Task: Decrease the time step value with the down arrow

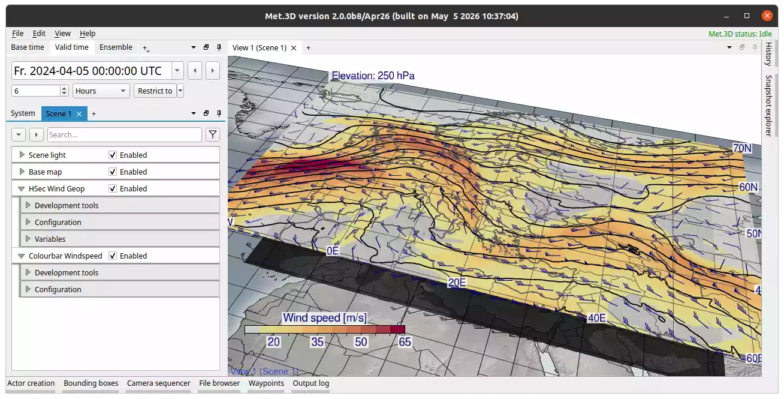Action: [x=64, y=94]
